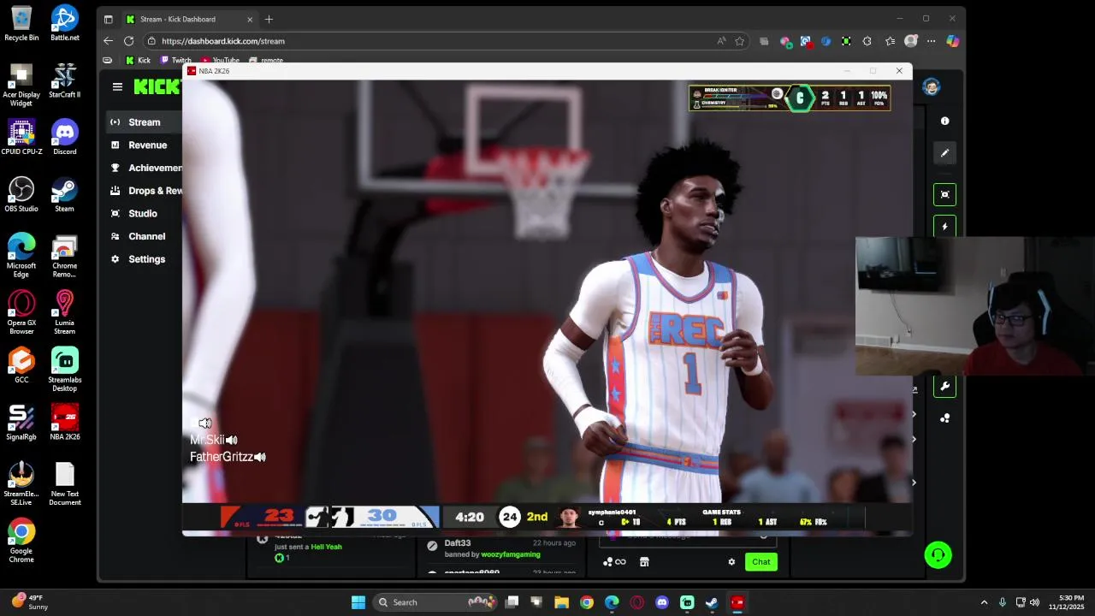The image size is (1095, 616).
Task: Click the green KICK logo
Action: pos(157,86)
